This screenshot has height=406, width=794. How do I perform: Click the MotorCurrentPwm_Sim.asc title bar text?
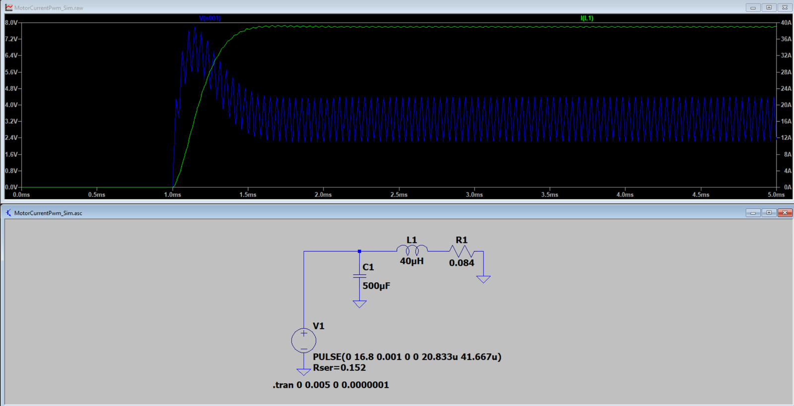[48, 213]
